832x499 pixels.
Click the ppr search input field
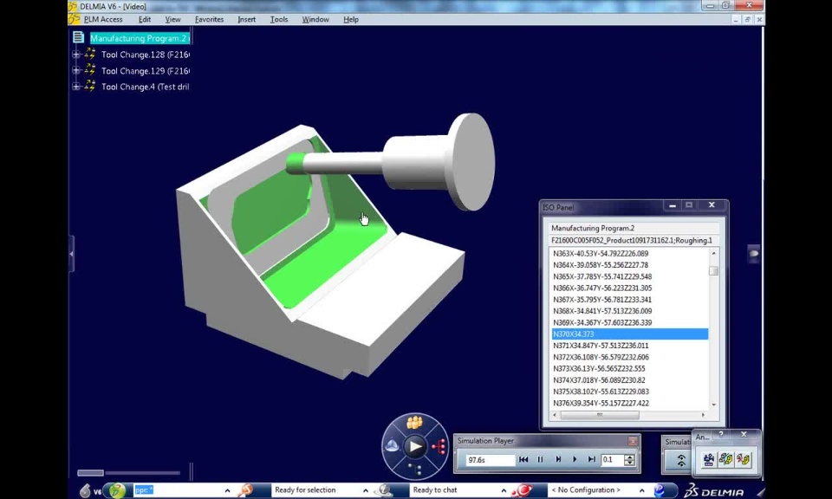177,490
